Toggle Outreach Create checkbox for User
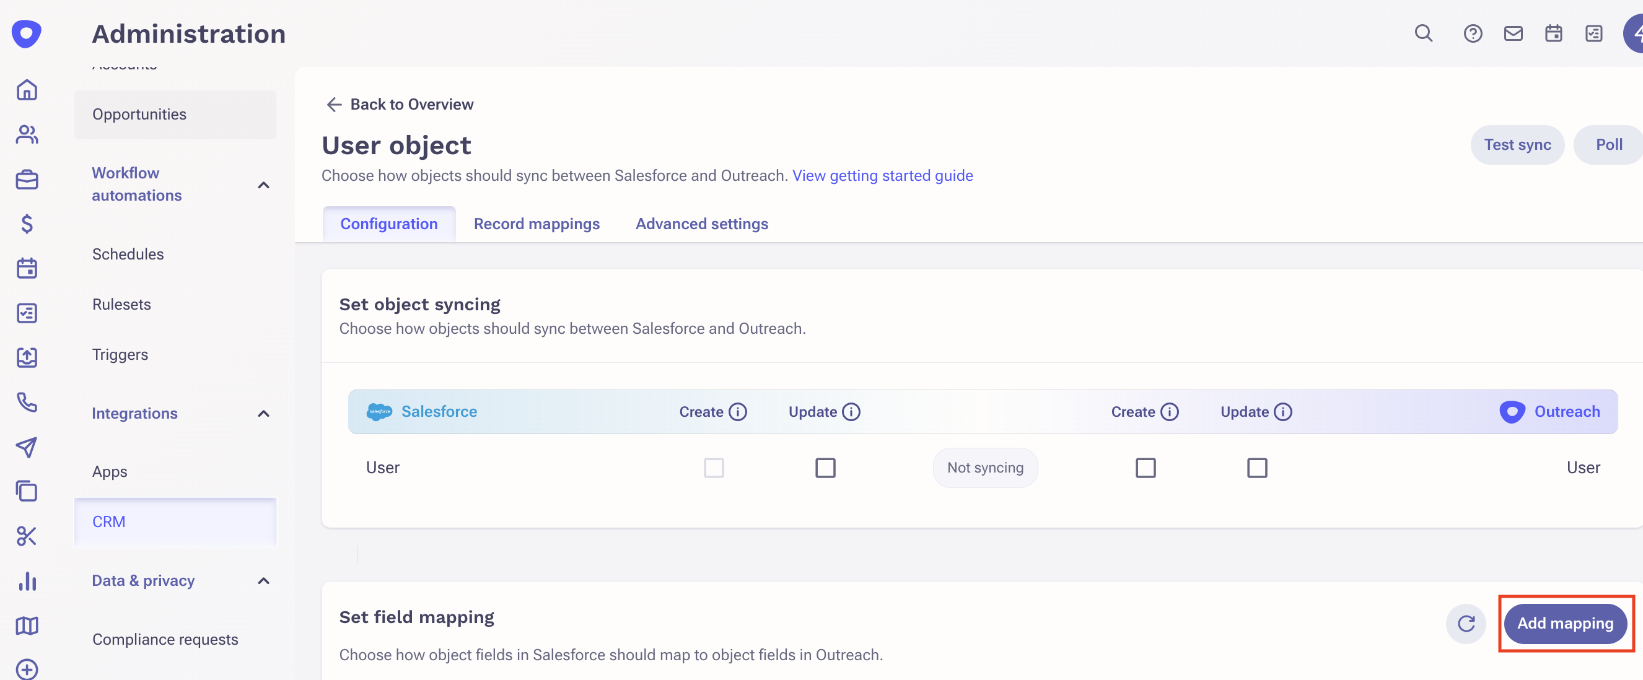The image size is (1643, 680). (1146, 468)
